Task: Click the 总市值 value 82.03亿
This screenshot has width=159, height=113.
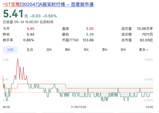Action: [146, 40]
